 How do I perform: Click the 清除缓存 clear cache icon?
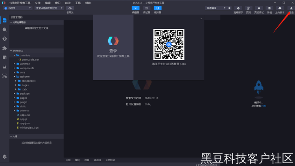tap(238, 8)
